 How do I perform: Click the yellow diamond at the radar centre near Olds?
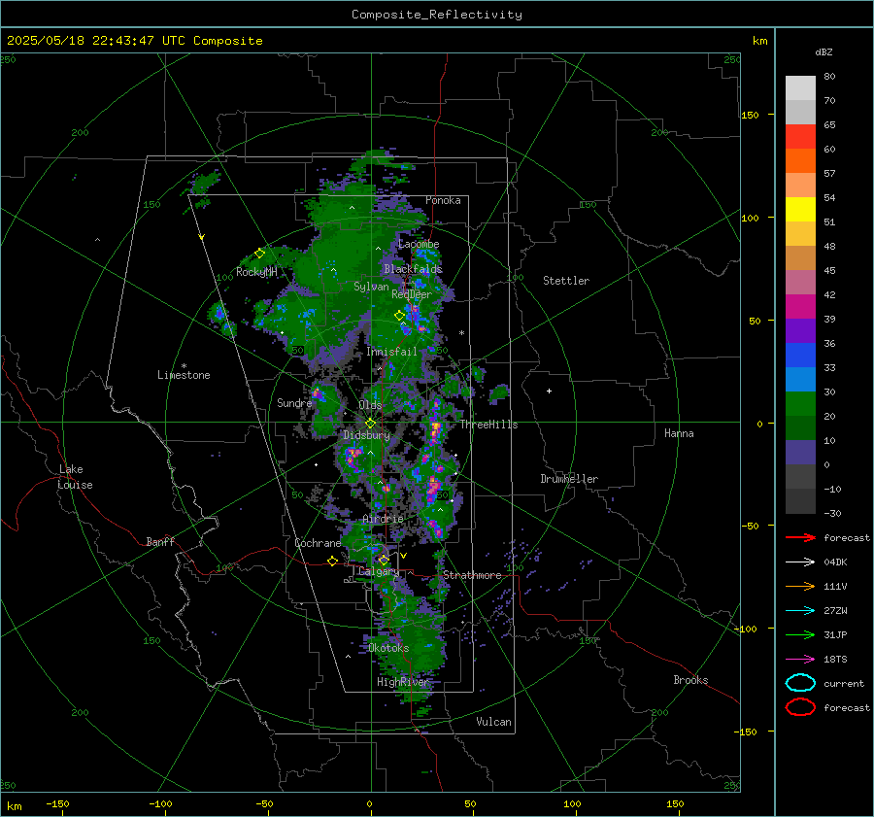pos(370,424)
